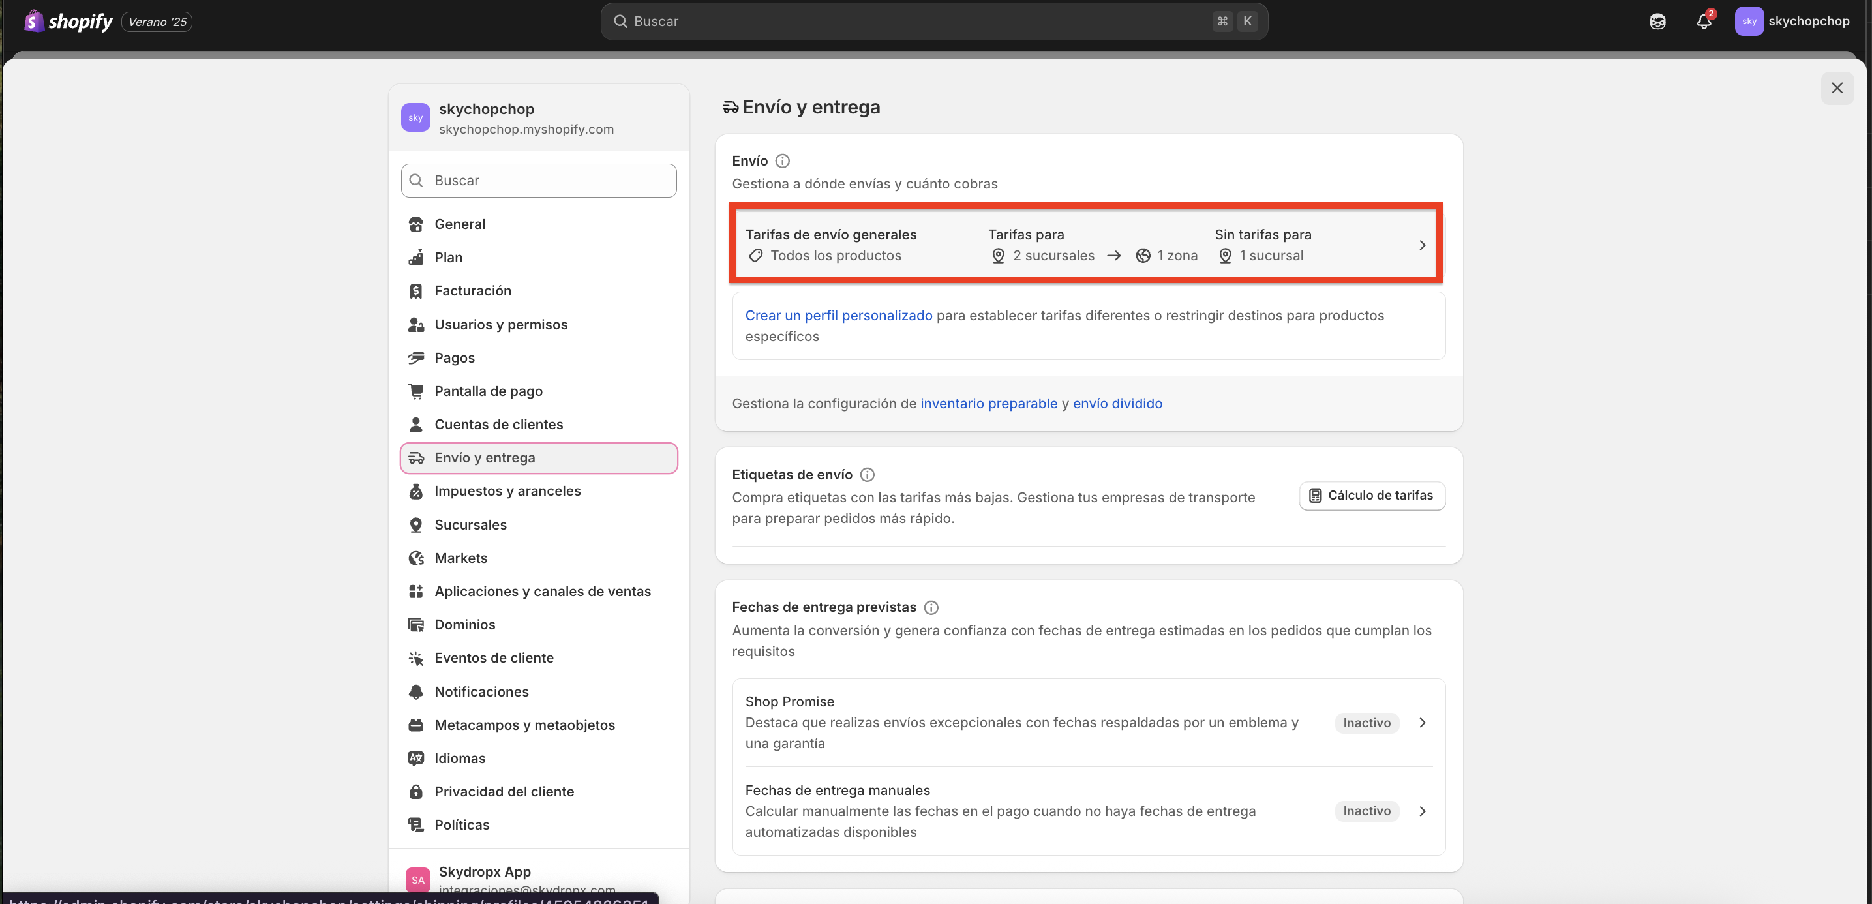Click the info icon next to Etiquetas de envío
The height and width of the screenshot is (904, 1872).
[867, 475]
